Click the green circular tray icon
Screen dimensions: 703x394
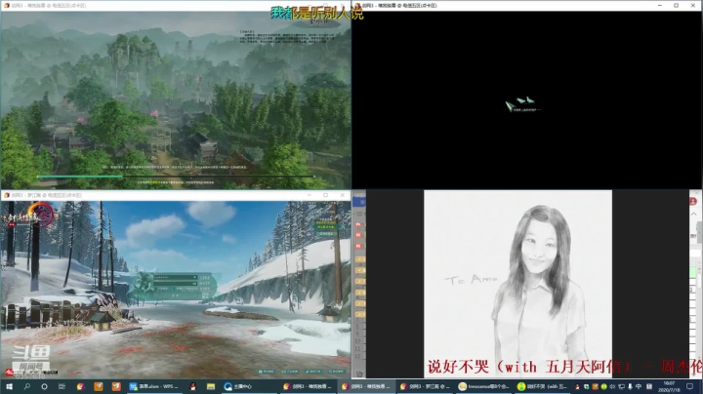tap(604, 387)
